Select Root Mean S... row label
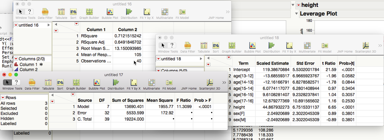 96,48
